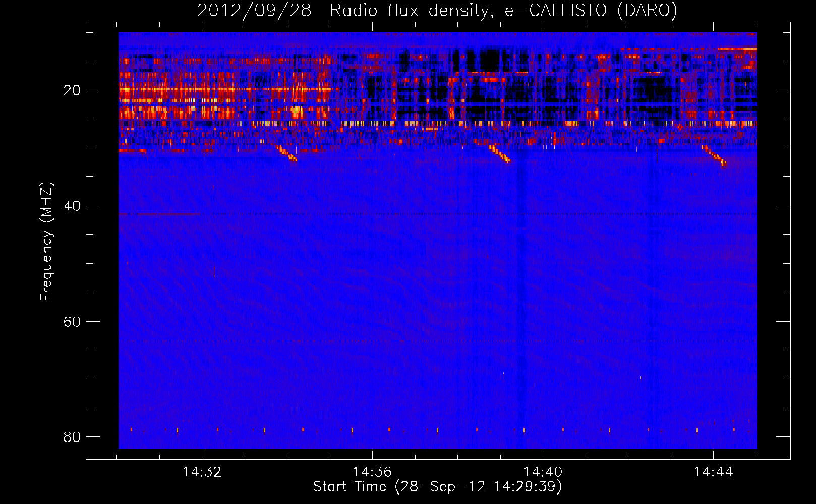Click the '14:40' time tick label
816x504 pixels.
pyautogui.click(x=543, y=472)
